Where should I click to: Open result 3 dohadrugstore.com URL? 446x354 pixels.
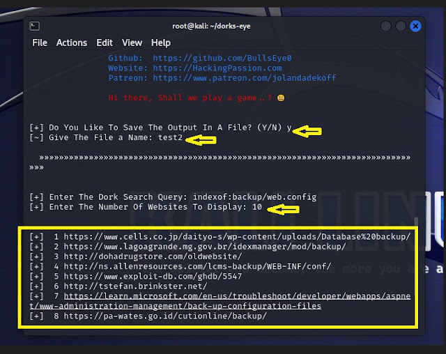click(x=153, y=256)
